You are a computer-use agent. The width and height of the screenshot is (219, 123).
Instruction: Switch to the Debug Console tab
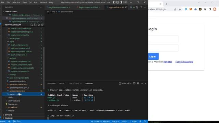75,83
